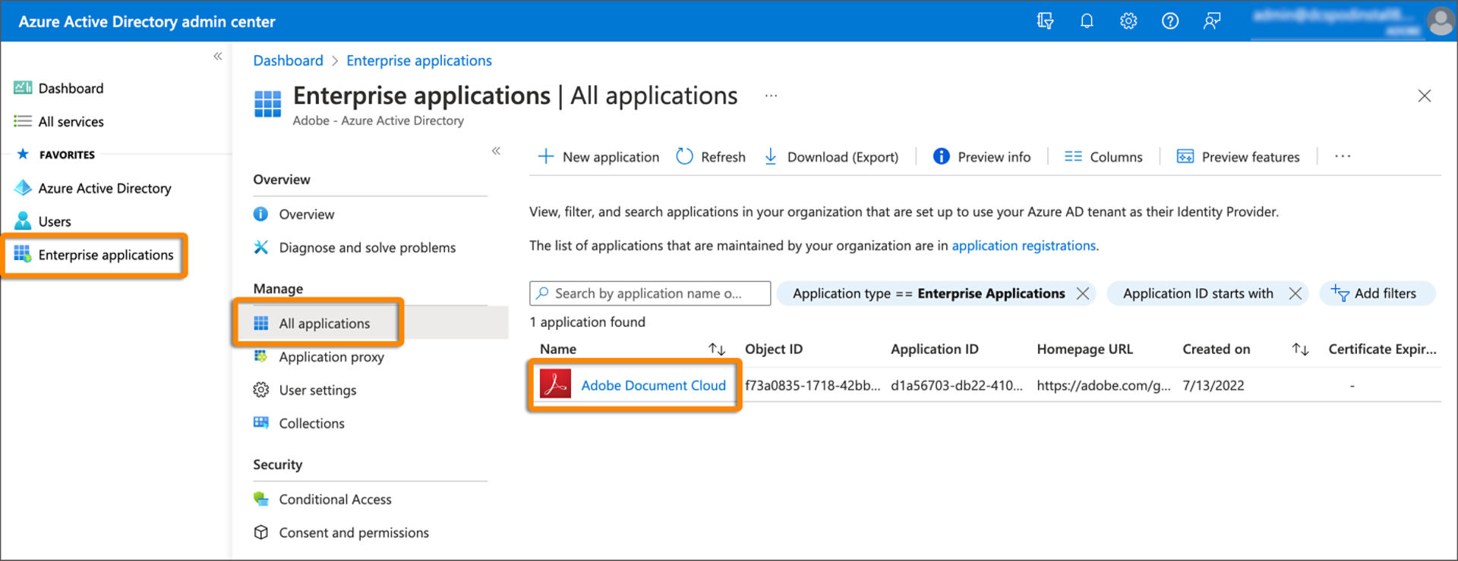The image size is (1458, 561).
Task: Click the Object ID column header
Action: (x=773, y=349)
